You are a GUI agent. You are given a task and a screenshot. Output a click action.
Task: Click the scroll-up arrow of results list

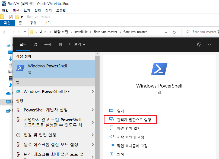pos(97,54)
